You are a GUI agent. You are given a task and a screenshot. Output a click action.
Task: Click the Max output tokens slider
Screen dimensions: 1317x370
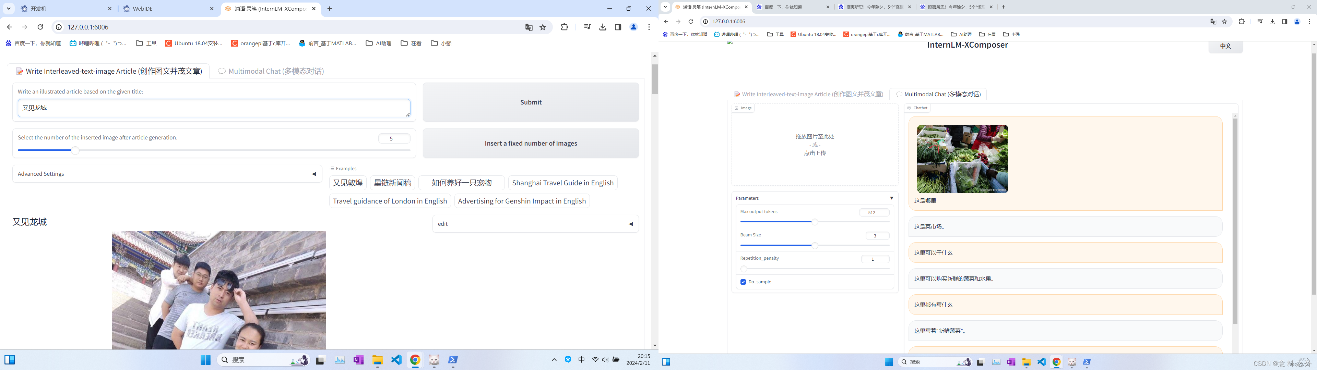pos(815,222)
